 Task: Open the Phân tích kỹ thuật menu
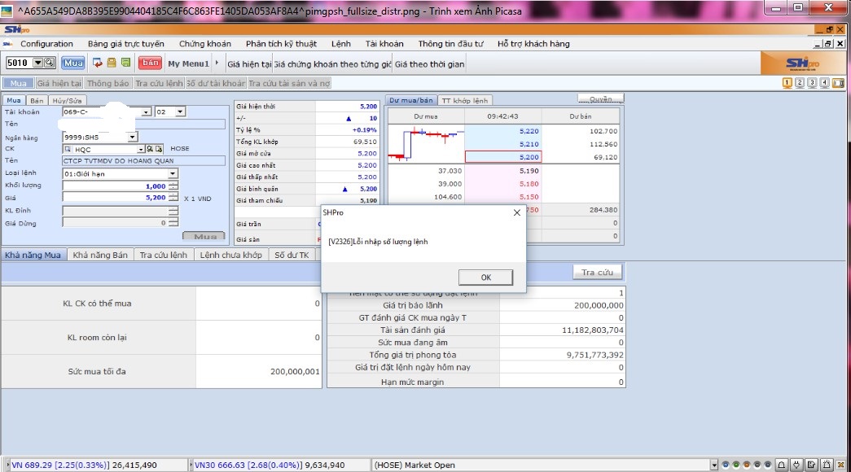tap(281, 44)
